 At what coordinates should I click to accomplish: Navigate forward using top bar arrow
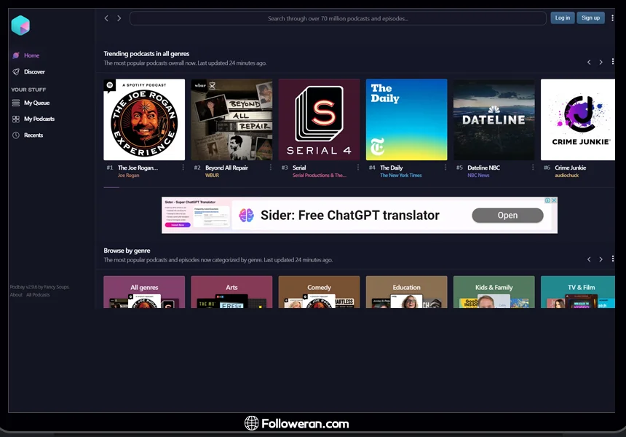[x=119, y=18]
